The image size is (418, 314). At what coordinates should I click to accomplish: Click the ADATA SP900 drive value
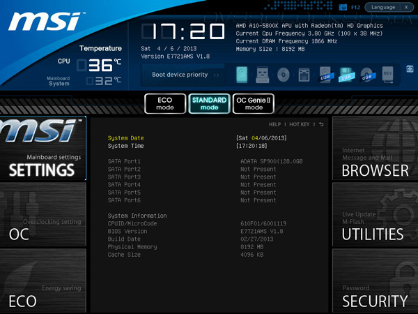click(x=272, y=161)
